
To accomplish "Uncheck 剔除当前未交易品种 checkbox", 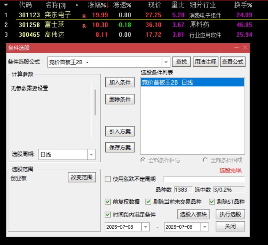I will tap(148, 202).
